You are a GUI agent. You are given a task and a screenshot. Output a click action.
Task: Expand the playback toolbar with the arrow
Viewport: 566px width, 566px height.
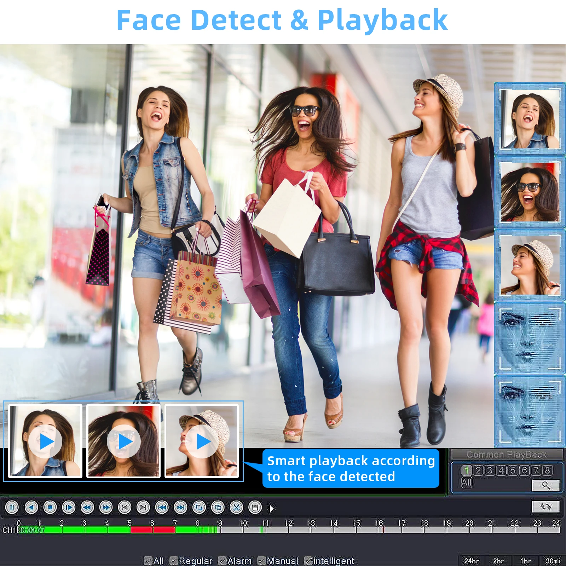[x=272, y=508]
